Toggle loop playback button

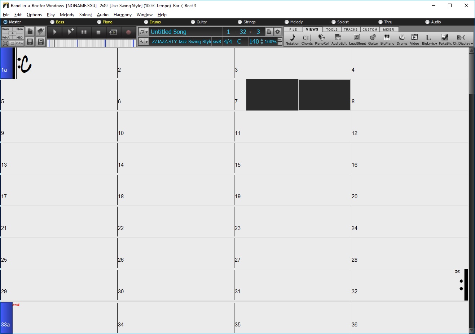[x=113, y=32]
